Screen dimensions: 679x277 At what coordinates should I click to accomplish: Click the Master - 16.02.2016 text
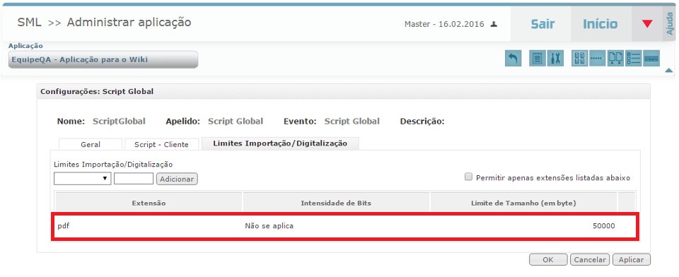pos(444,24)
